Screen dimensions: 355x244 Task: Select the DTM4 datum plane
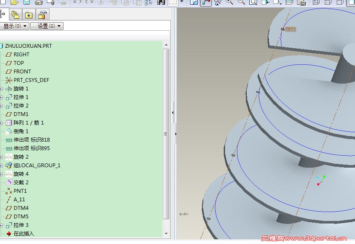pos(21,208)
